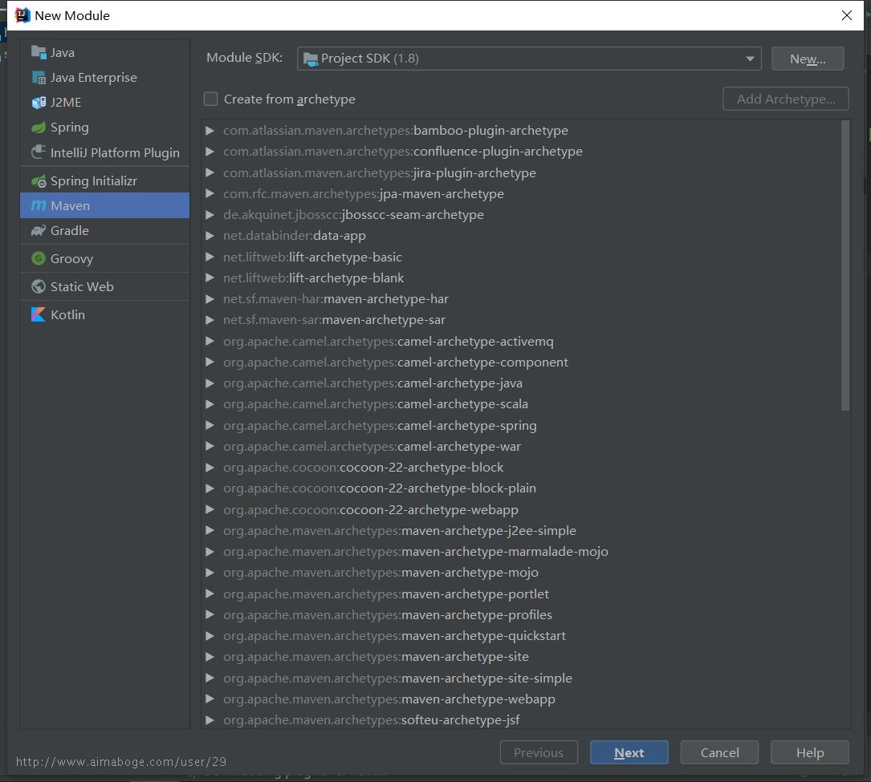Select camel-archetype-scala row
Image resolution: width=871 pixels, height=782 pixels.
(x=520, y=404)
